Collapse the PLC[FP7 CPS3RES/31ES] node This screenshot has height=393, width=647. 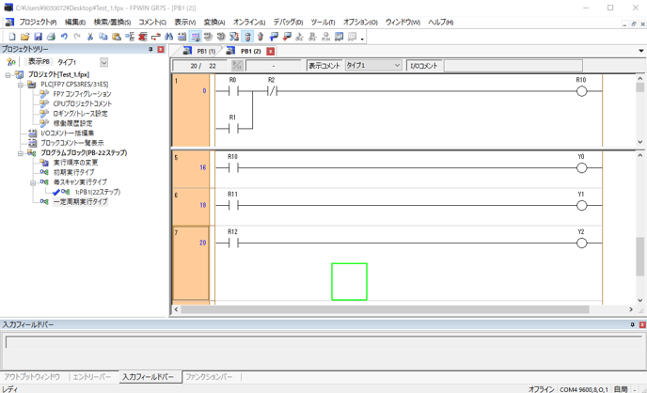pos(20,85)
